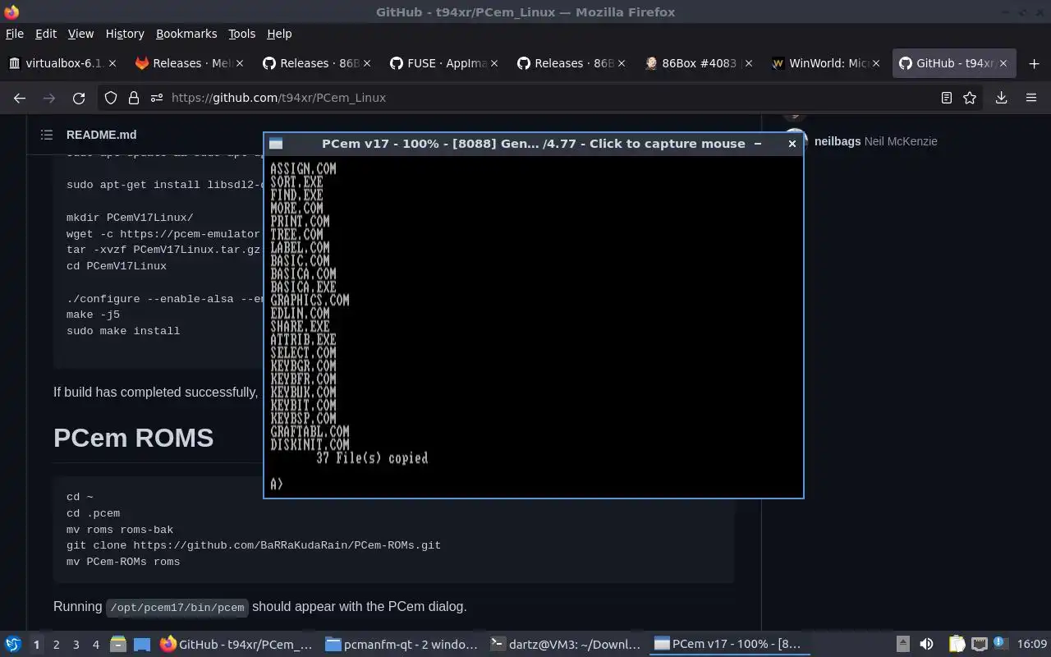Activate pcmanfm-qt taskbar entry

click(x=402, y=645)
